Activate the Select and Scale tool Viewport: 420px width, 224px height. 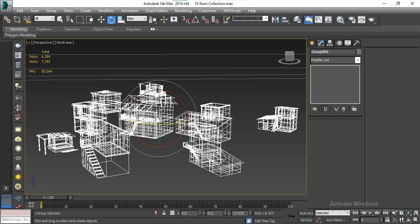click(121, 19)
